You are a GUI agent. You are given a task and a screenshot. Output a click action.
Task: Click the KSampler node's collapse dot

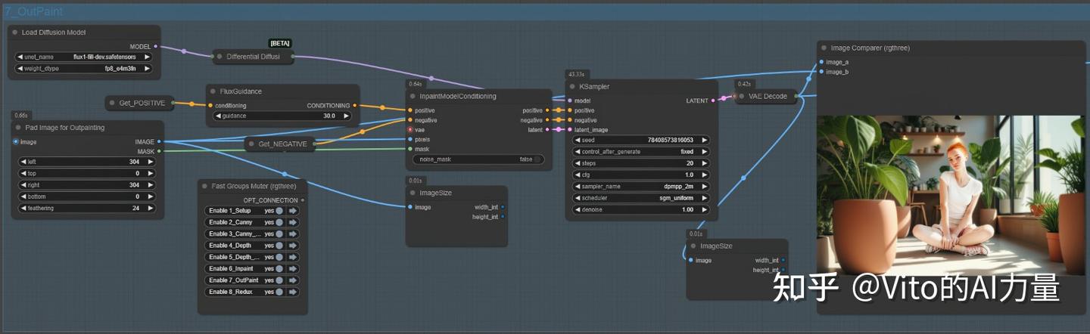573,86
